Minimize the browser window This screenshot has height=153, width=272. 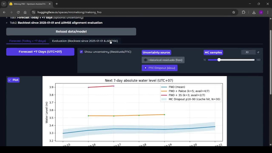[x=250, y=4]
